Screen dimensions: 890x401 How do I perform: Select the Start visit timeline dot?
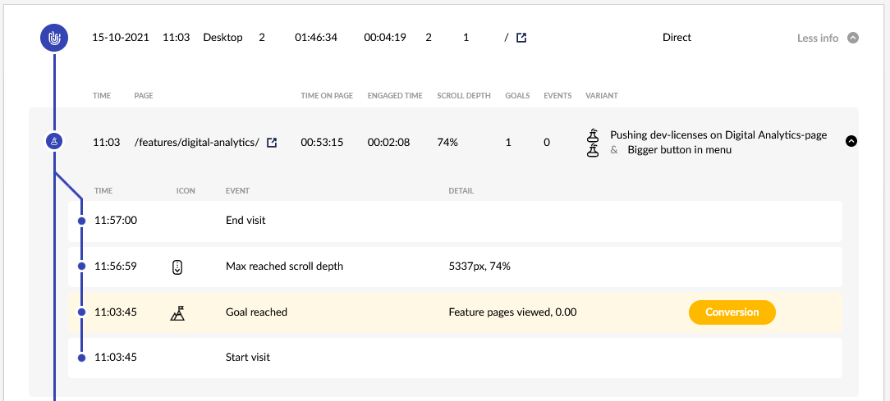[82, 358]
